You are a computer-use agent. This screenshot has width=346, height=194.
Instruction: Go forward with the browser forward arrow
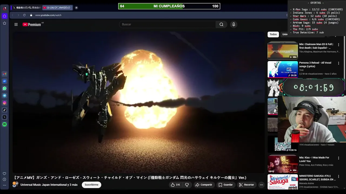click(18, 15)
